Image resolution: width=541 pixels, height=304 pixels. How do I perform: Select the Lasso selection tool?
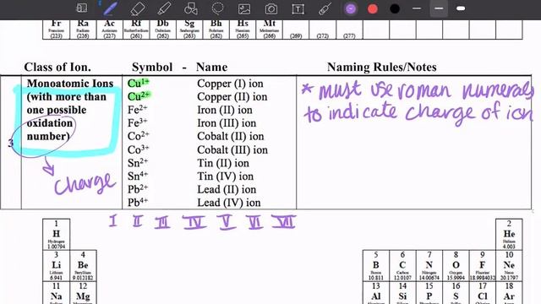click(218, 8)
